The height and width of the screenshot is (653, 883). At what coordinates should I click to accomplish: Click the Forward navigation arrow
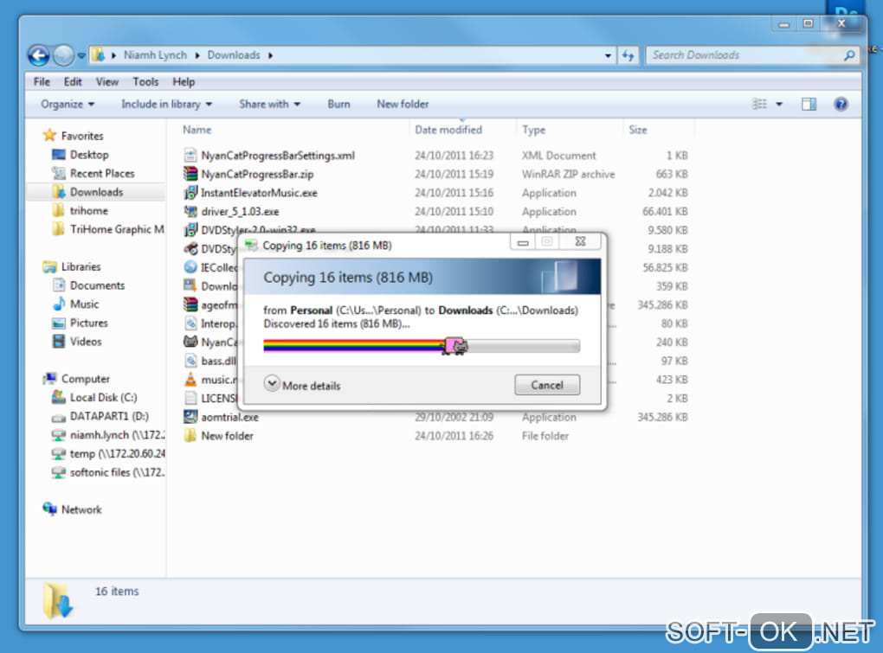[63, 55]
